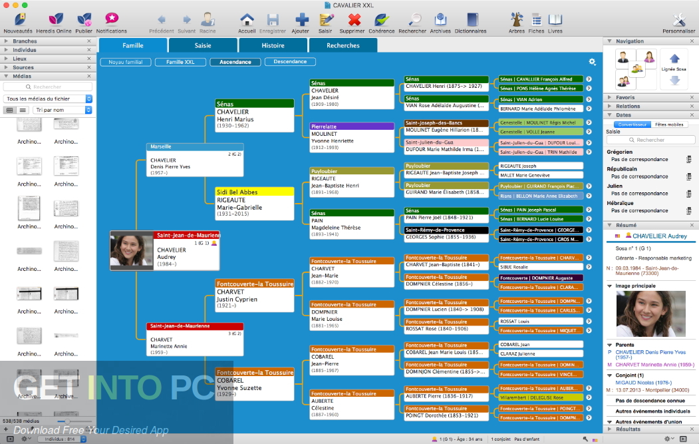Adjust the media thumbnail size slider
The width and height of the screenshot is (699, 444).
coord(67,421)
